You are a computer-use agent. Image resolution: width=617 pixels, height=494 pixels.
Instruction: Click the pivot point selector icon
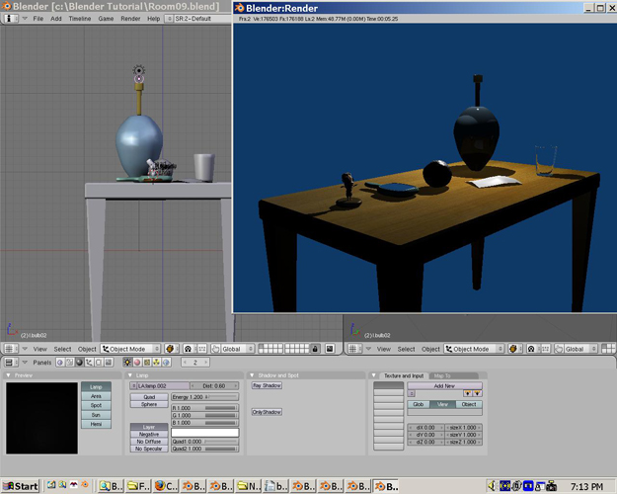click(188, 349)
